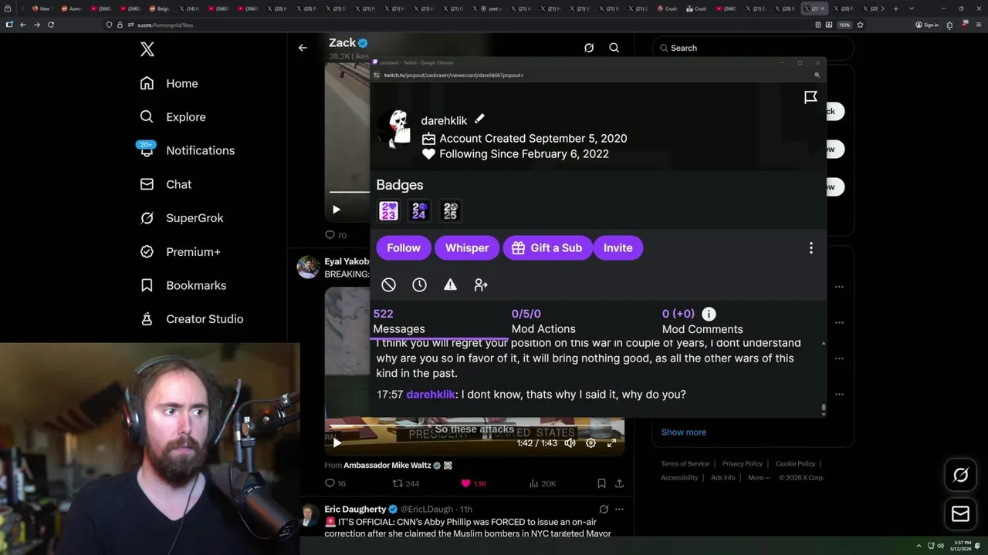This screenshot has width=988, height=555.
Task: Click the 2025 recap badge
Action: [450, 210]
